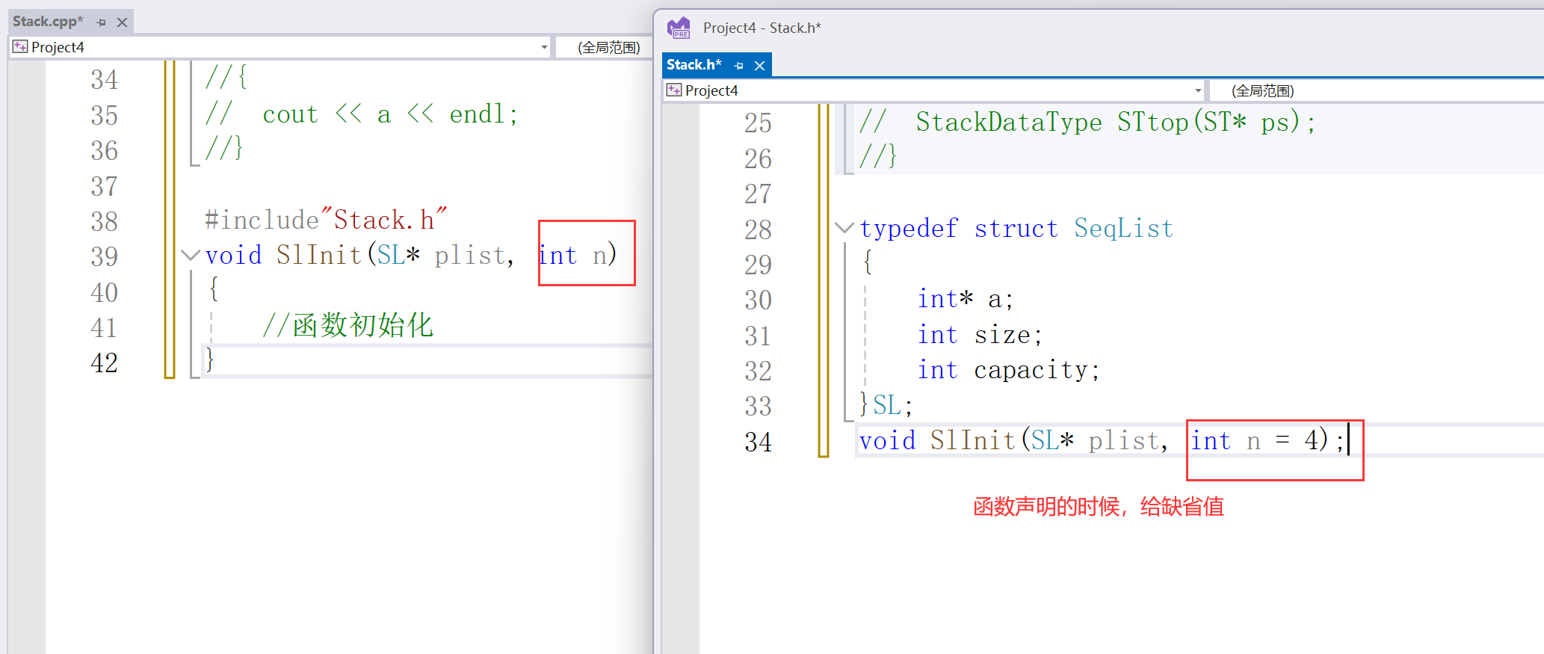Click the SlInit function name in Stack.h
This screenshot has width=1544, height=654.
pyautogui.click(x=972, y=441)
